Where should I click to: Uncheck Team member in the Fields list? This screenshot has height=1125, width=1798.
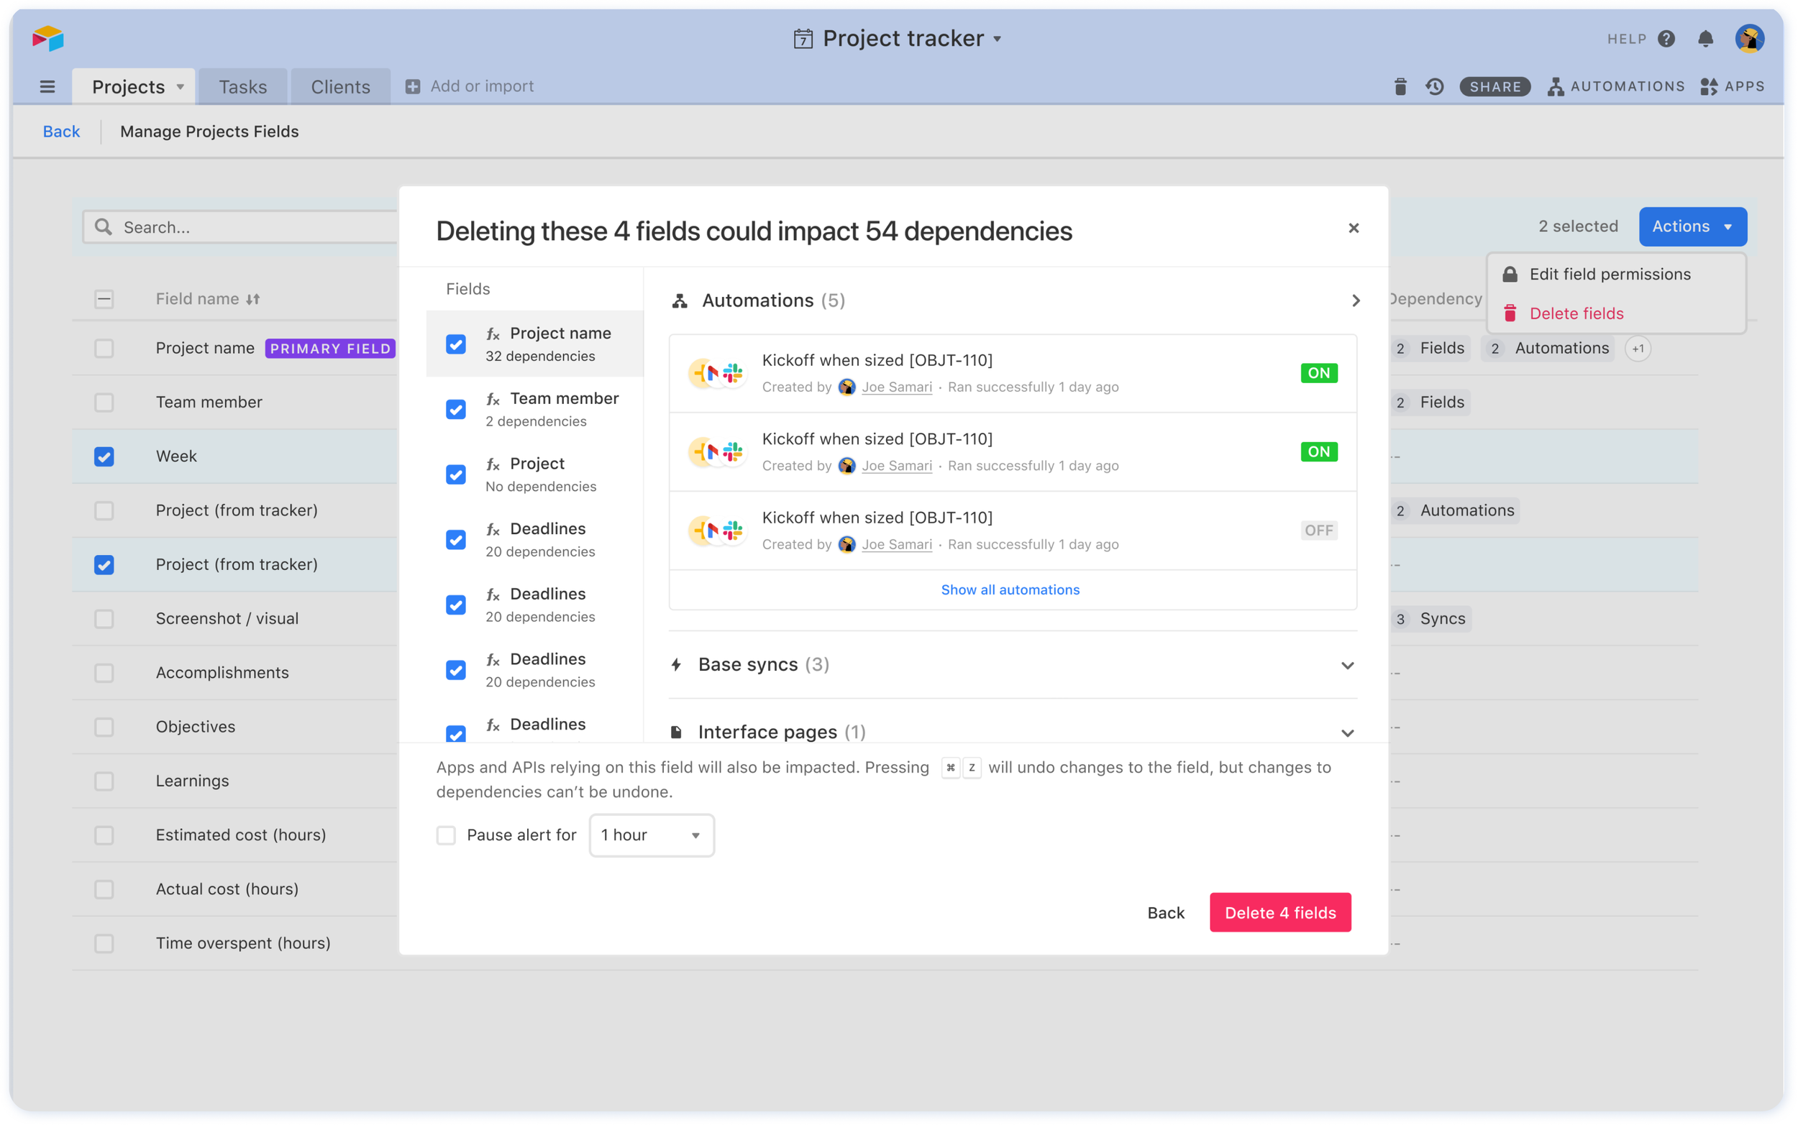coord(455,409)
